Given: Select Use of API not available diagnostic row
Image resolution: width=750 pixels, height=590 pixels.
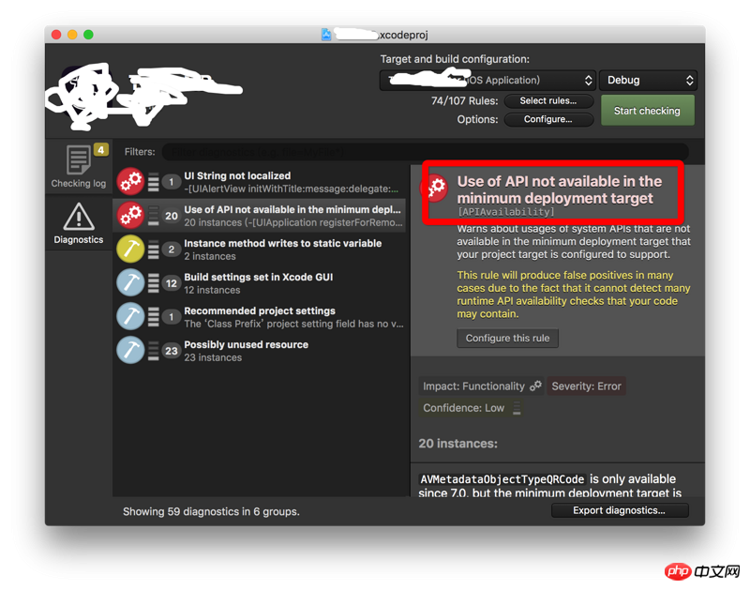Looking at the screenshot, I should click(x=260, y=216).
